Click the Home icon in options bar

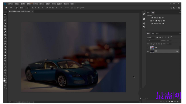pos(6,8)
